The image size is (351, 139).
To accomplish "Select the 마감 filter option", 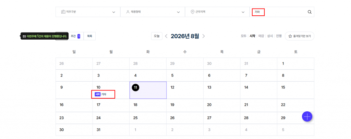I will point(261,36).
